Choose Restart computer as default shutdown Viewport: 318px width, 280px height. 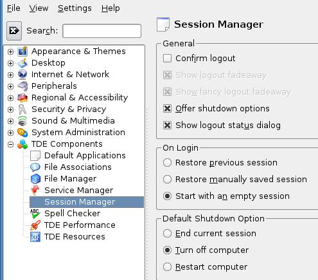167,266
